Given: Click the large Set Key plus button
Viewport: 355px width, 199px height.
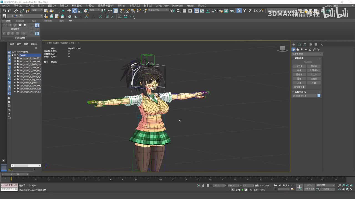Looking at the screenshot, I should pyautogui.click(x=299, y=187).
